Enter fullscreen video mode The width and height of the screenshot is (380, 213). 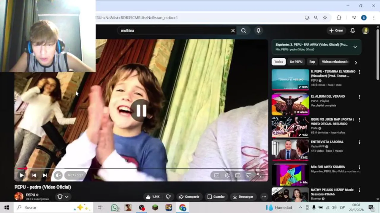259,175
